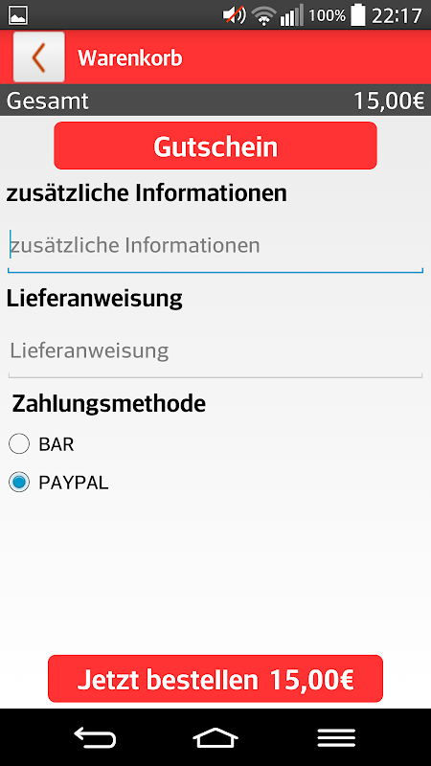Tap the Android back navigation key
The image size is (431, 766).
coord(95,737)
